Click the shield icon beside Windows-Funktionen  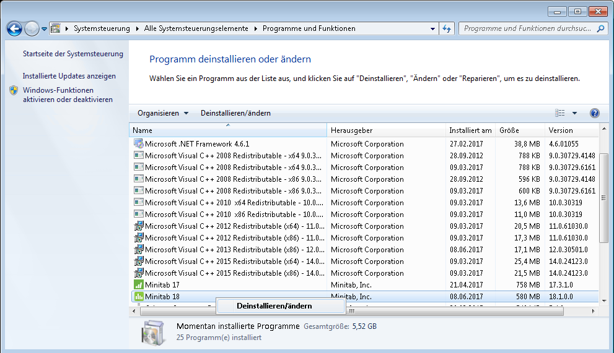pos(14,90)
